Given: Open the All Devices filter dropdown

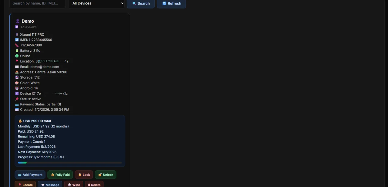Looking at the screenshot, I should 96,3.
